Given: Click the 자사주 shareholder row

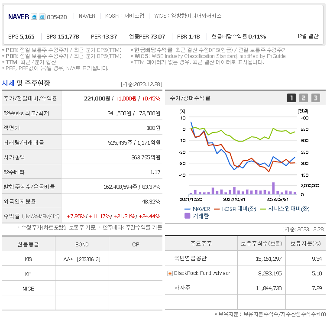Looking at the screenshot, I should click(x=245, y=288).
